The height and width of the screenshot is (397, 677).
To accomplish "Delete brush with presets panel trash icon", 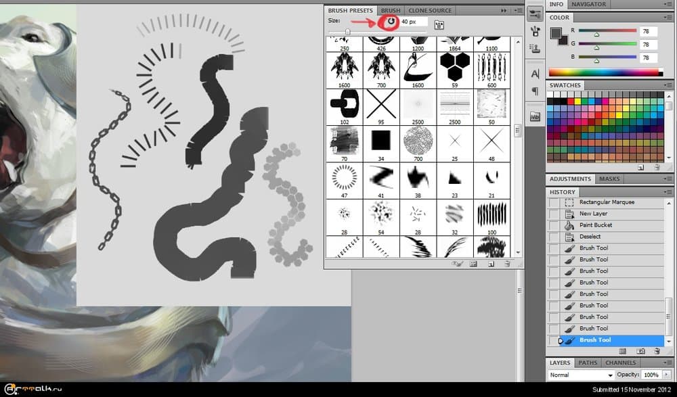I will (x=507, y=264).
